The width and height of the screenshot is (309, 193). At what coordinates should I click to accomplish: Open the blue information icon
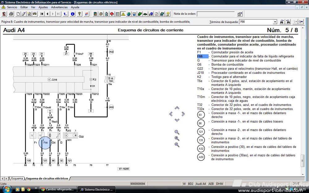[x=73, y=14]
